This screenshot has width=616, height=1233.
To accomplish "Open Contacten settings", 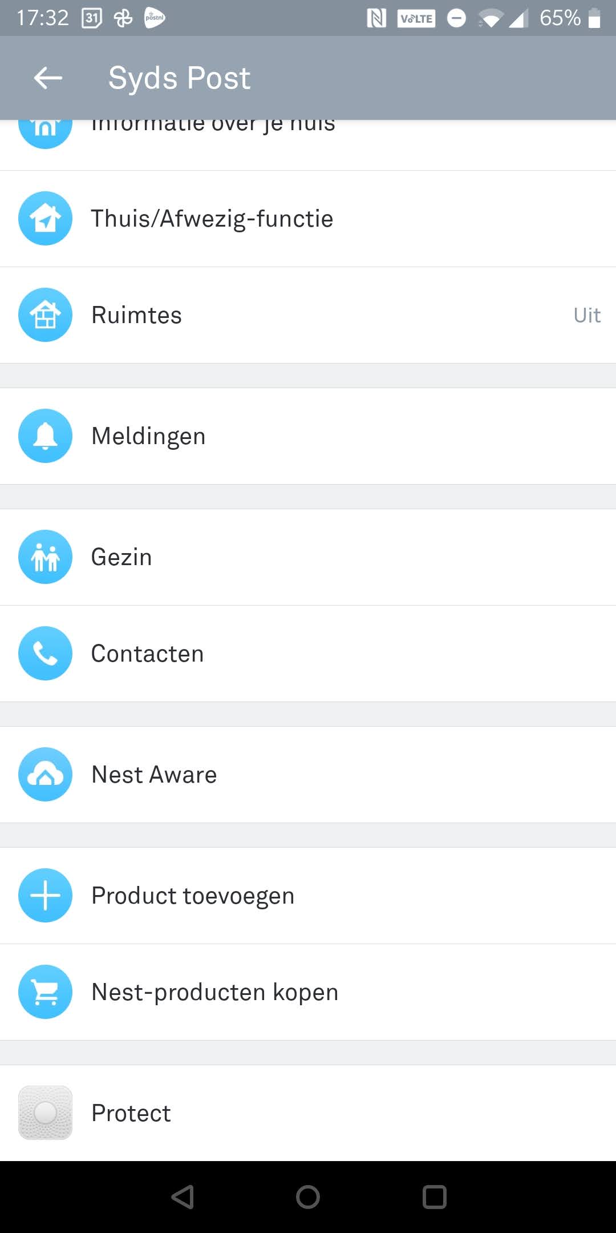I will pos(147,654).
